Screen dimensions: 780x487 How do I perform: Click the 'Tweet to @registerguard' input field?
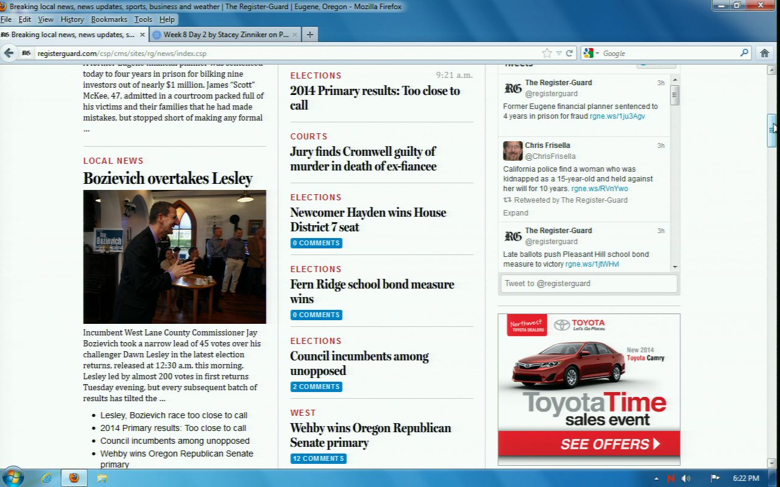pos(589,284)
